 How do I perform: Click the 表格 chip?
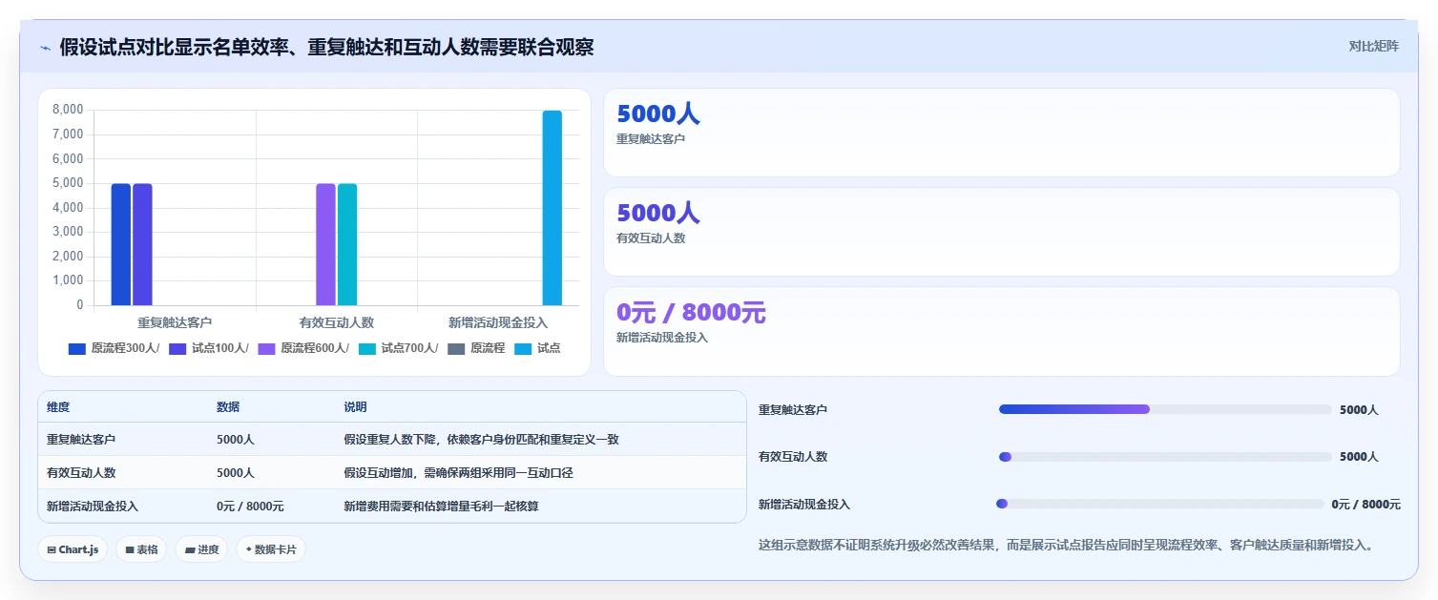pos(141,549)
